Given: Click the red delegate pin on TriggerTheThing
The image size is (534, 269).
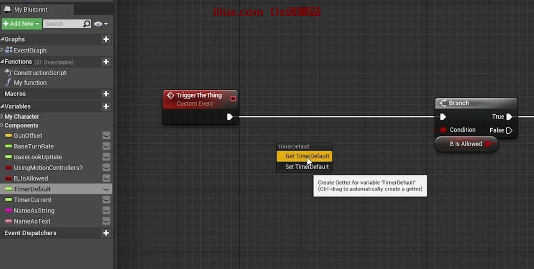Looking at the screenshot, I should tap(233, 98).
